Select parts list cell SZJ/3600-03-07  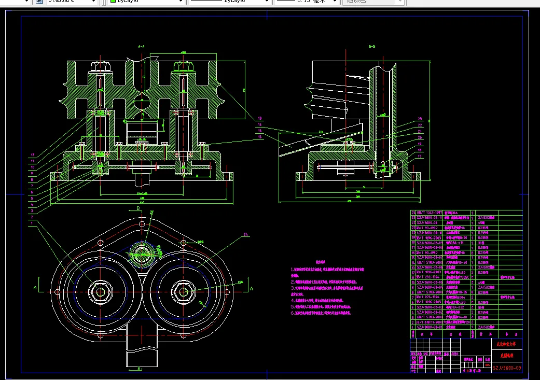pyautogui.click(x=429, y=258)
